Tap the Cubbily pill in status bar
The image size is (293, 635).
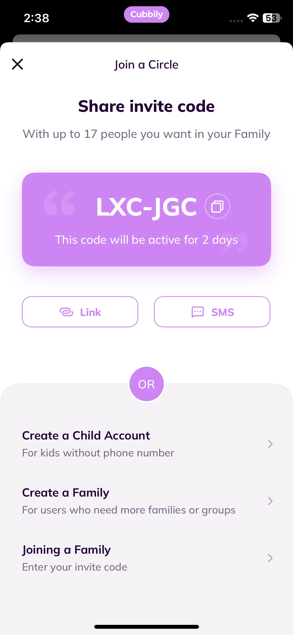(146, 14)
